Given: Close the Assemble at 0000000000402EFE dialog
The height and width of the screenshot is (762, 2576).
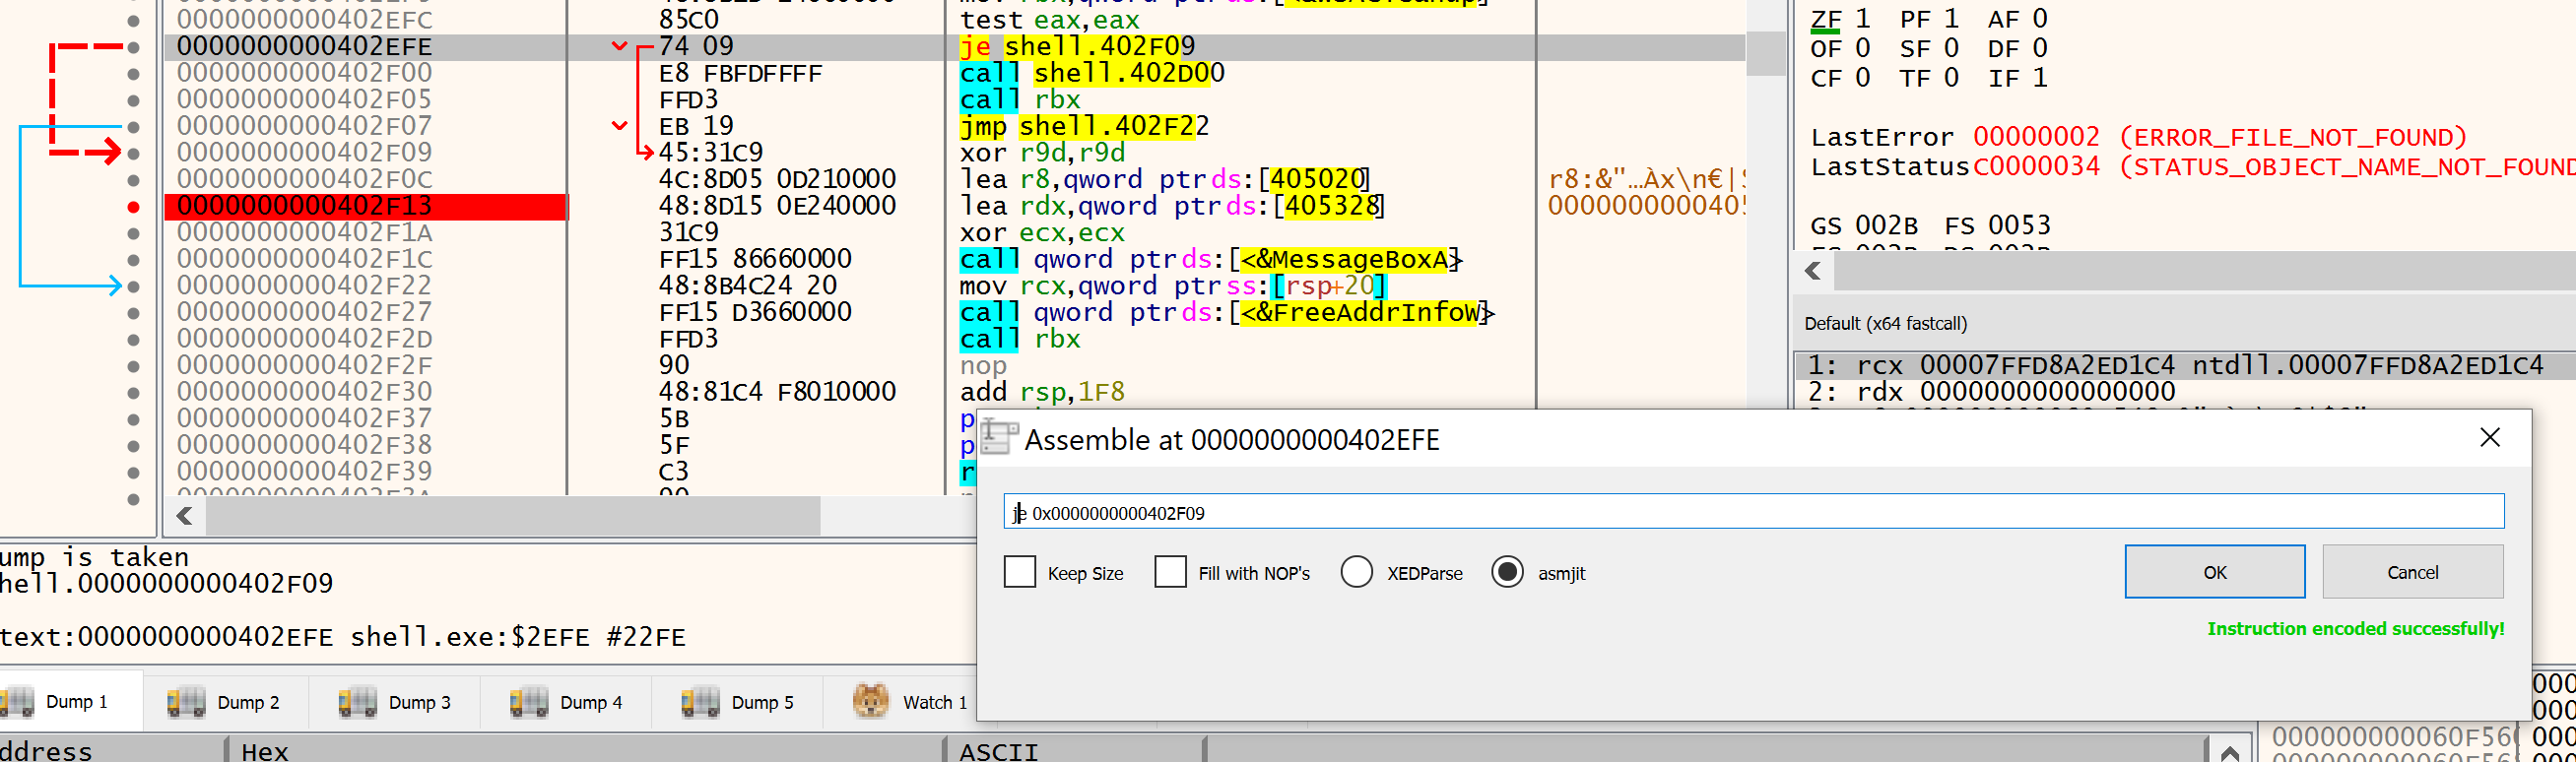Looking at the screenshot, I should click(2489, 438).
